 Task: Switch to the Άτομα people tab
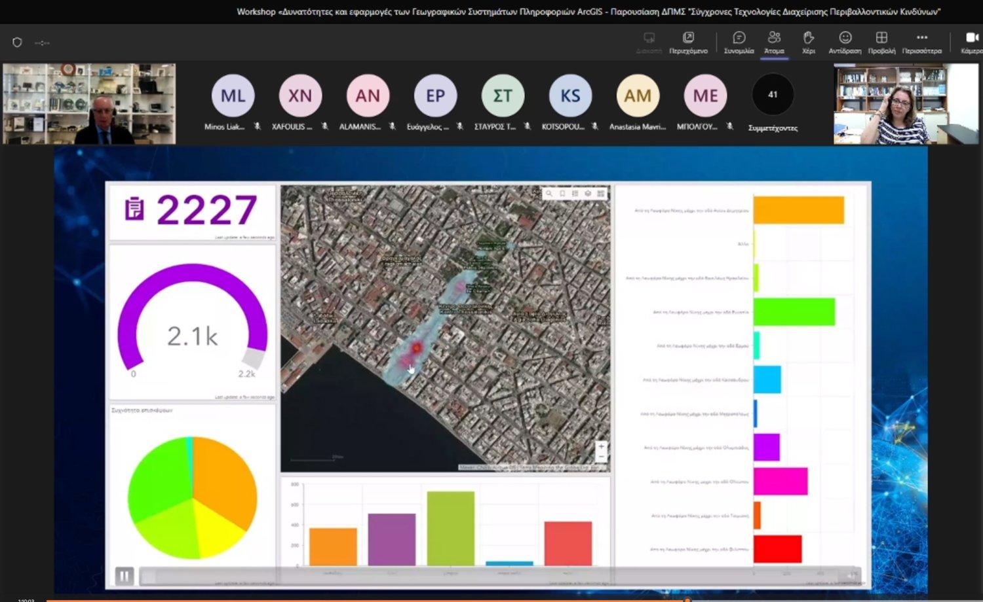(774, 42)
